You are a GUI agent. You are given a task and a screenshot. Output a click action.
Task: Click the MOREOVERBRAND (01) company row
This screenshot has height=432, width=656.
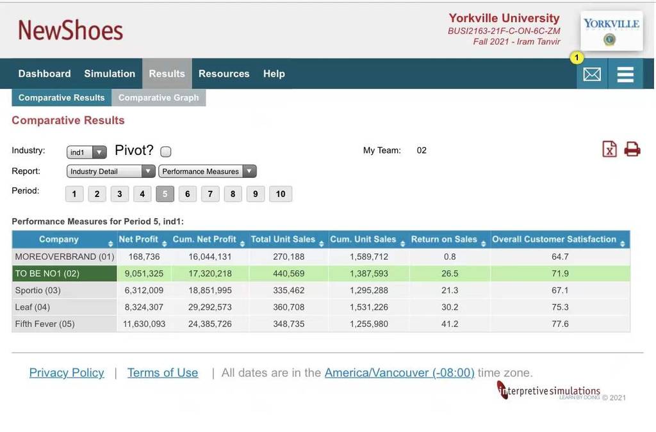[x=320, y=257]
